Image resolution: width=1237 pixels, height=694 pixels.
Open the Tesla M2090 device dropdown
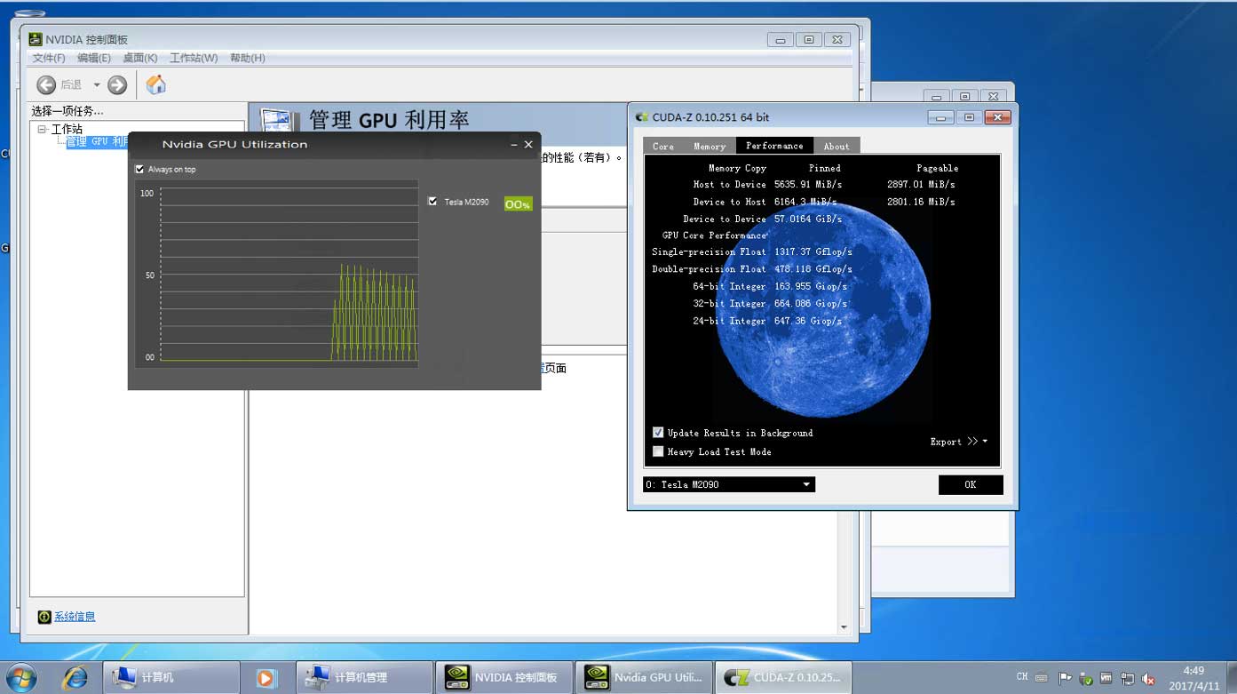point(728,484)
